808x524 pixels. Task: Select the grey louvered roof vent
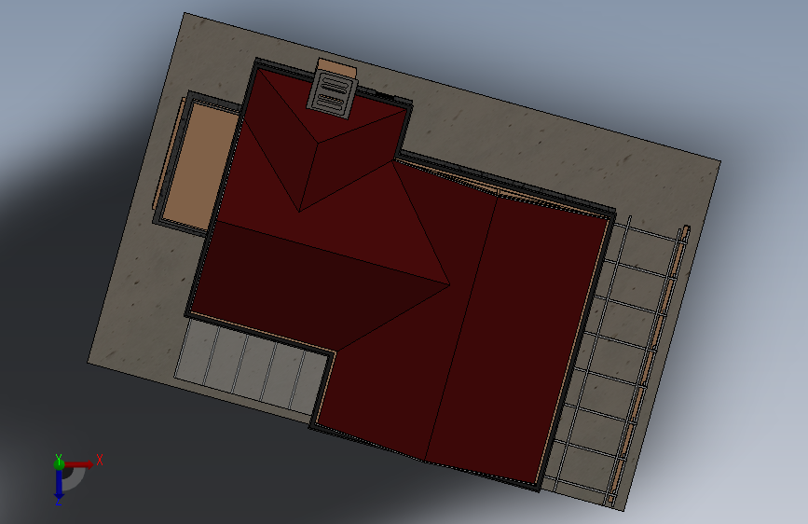coord(333,95)
